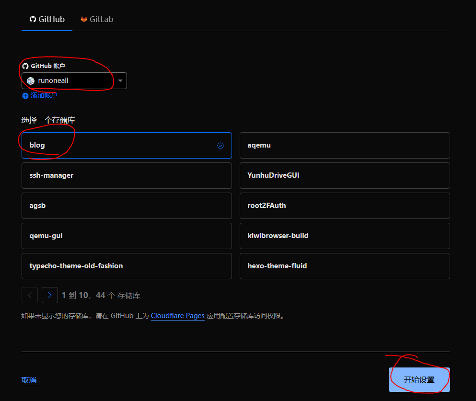Pick the YunhuDriveGUI repository
Viewport: 476px width, 401px height.
click(345, 175)
